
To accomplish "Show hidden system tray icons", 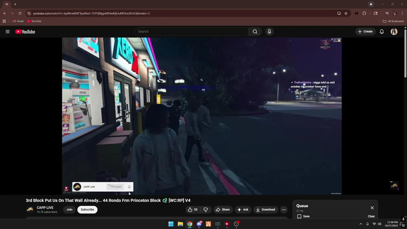I will tap(361, 224).
